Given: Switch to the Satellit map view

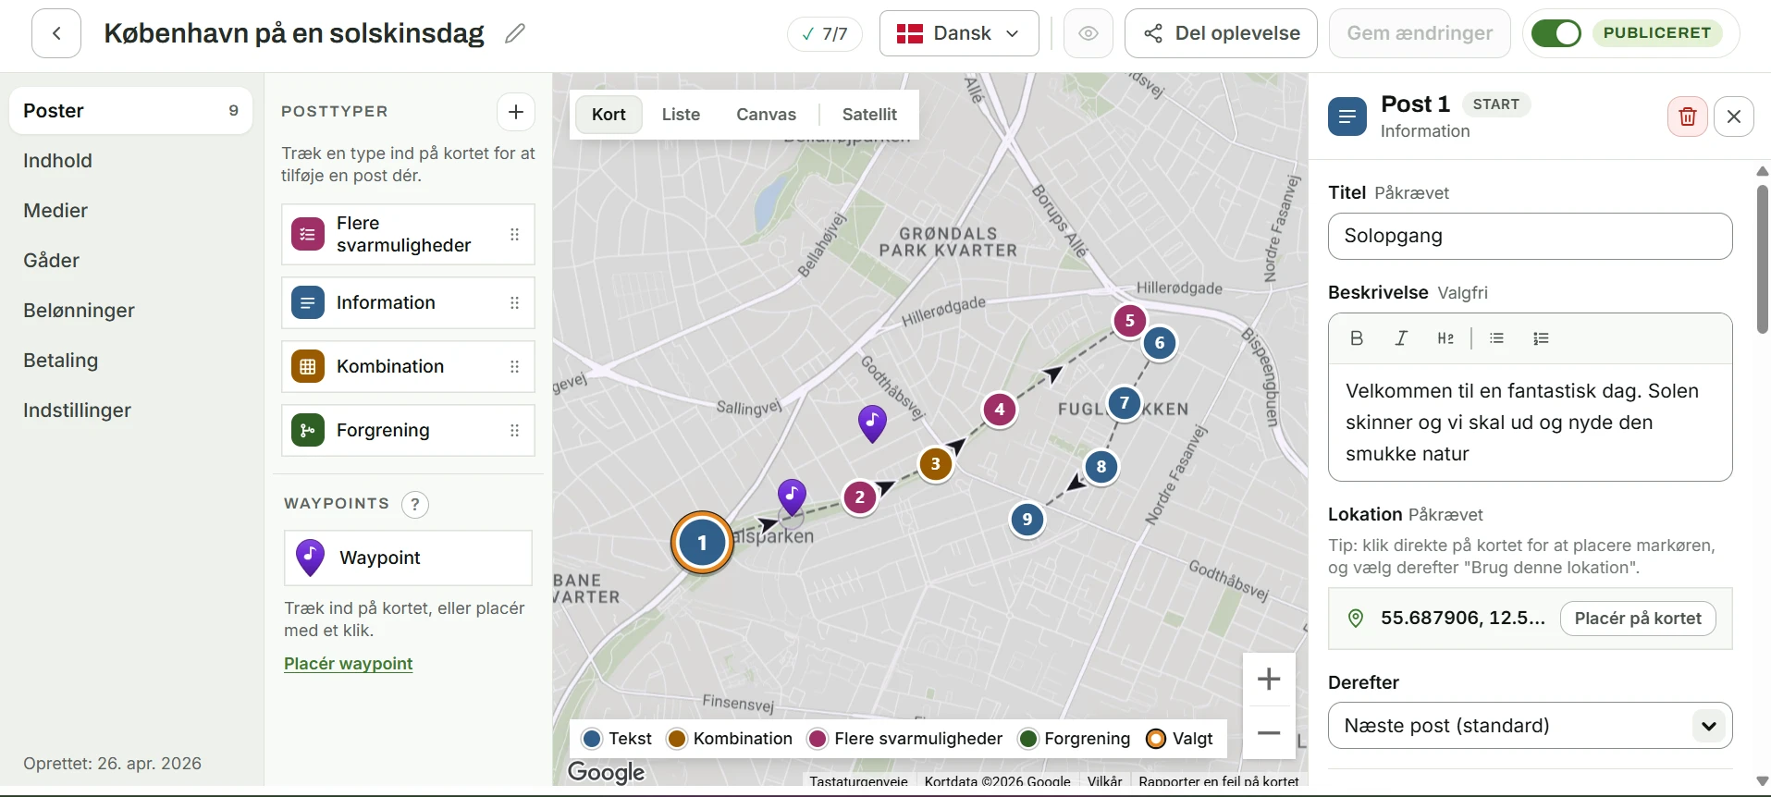Looking at the screenshot, I should coord(869,115).
